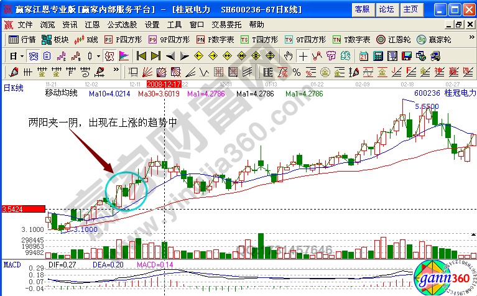Expand the 日 period dropdown arrow

(22, 55)
